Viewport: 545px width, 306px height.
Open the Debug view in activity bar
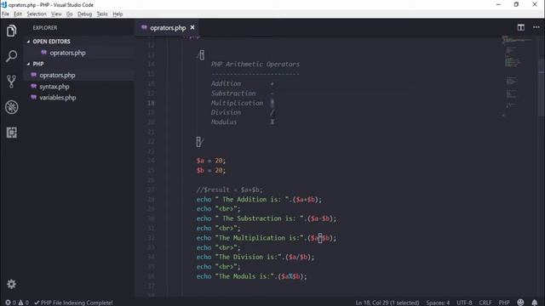click(11, 107)
